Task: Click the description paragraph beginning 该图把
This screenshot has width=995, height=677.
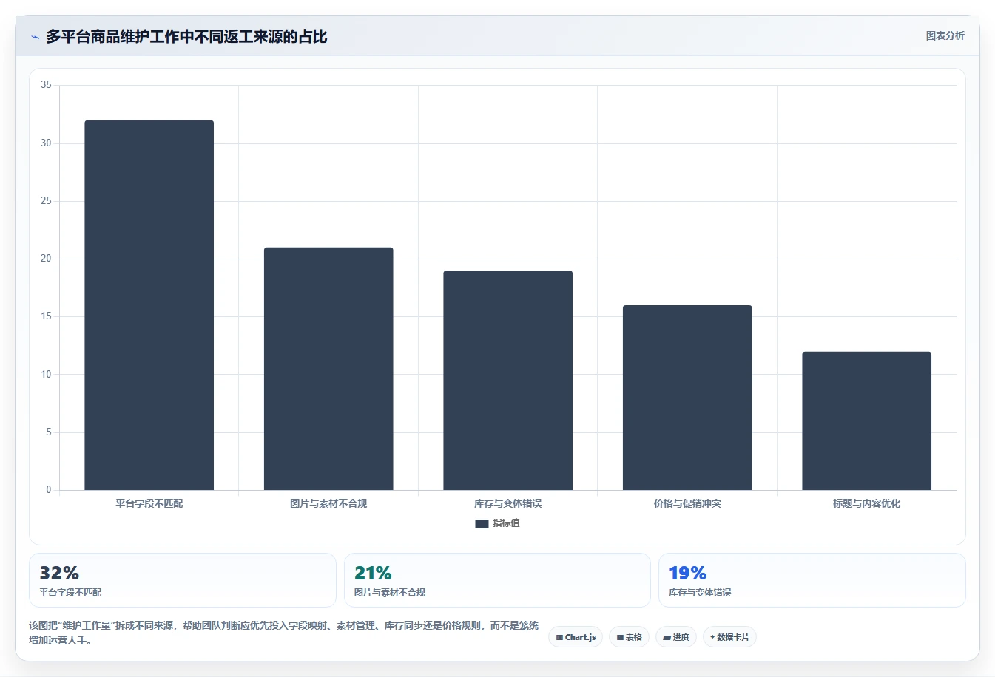Action: [284, 633]
